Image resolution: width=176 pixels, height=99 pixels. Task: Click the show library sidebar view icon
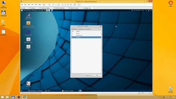tap(63, 5)
